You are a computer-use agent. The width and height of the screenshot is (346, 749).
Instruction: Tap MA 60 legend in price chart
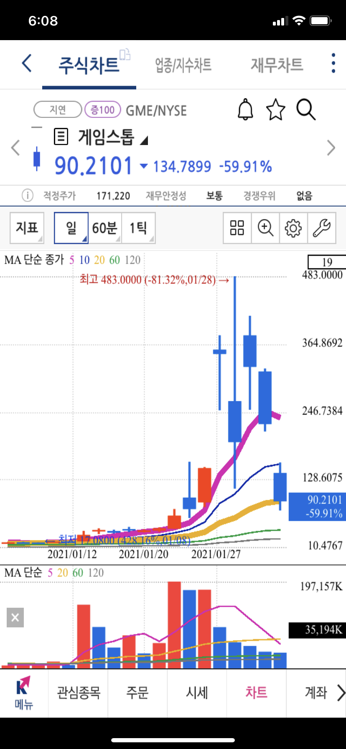click(114, 260)
